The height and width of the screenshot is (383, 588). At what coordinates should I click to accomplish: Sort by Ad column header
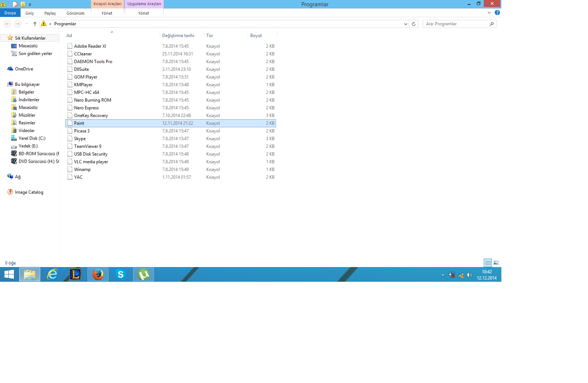pyautogui.click(x=112, y=36)
